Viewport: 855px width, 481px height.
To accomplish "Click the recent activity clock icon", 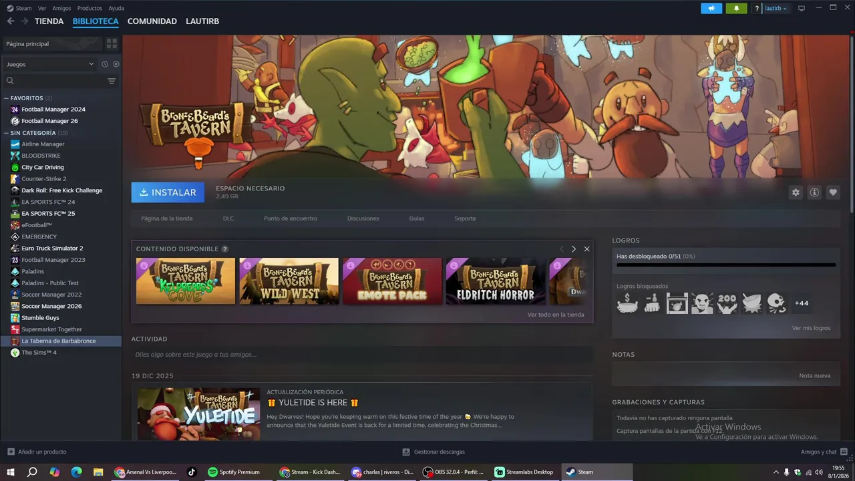I will pos(105,64).
